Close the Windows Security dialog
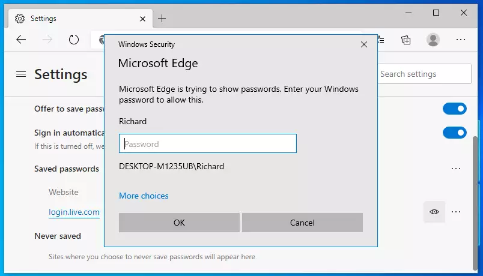Screen dimensions: 483x276 (x=364, y=44)
